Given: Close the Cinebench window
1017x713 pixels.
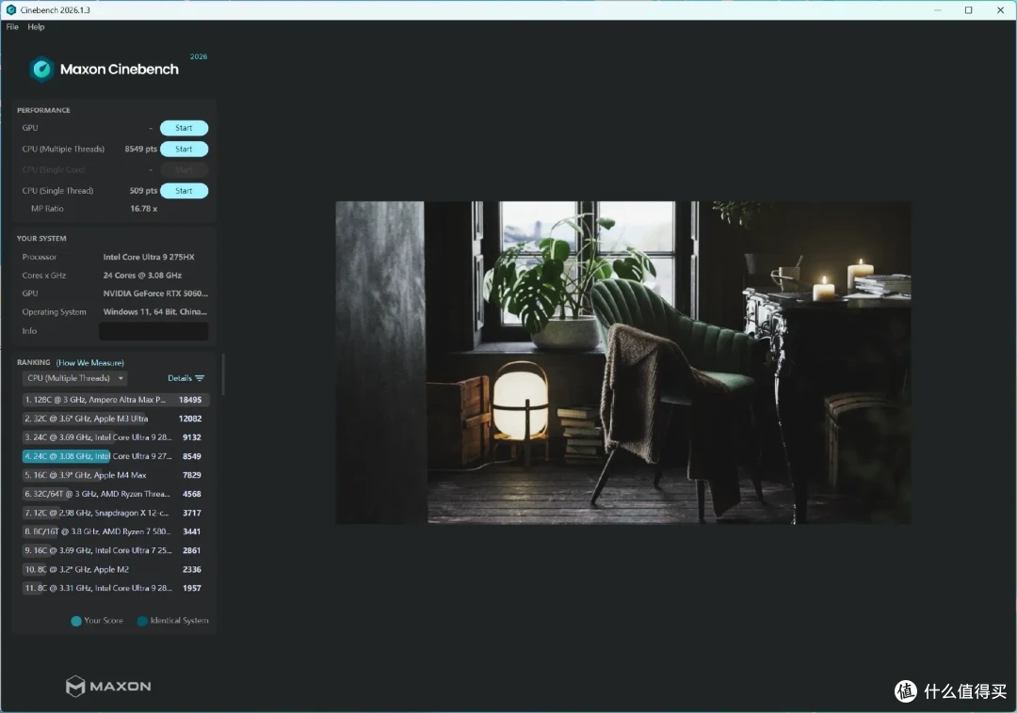Looking at the screenshot, I should [x=1000, y=9].
